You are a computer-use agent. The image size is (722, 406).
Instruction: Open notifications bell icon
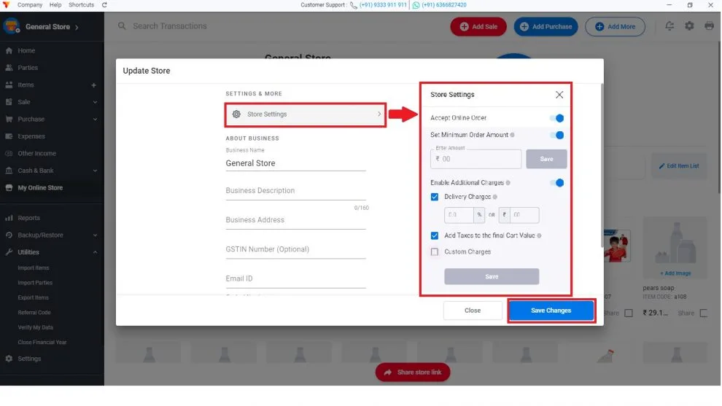coord(669,26)
